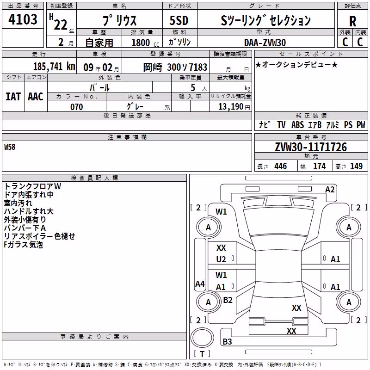Click the overall score R
The height and width of the screenshot is (370, 370).
[352, 21]
